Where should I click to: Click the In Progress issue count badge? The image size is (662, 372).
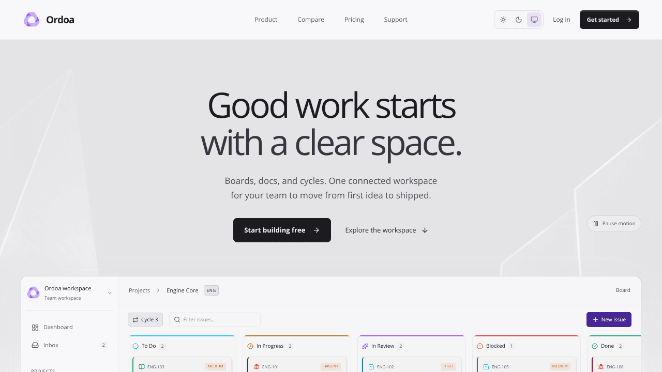pos(290,346)
